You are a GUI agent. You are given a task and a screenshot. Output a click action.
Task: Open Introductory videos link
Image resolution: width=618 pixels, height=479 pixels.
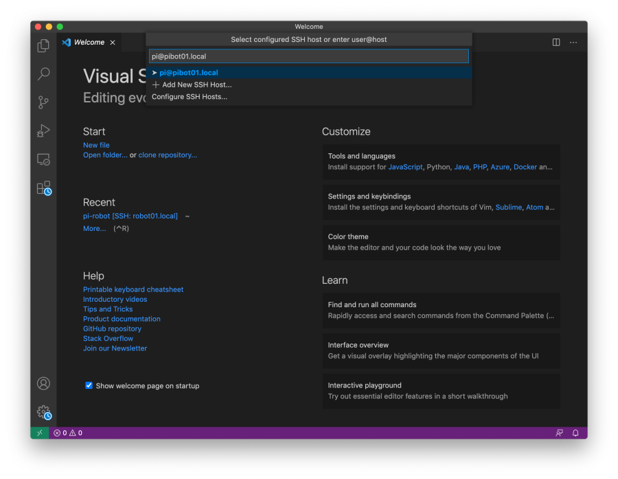[x=115, y=299]
